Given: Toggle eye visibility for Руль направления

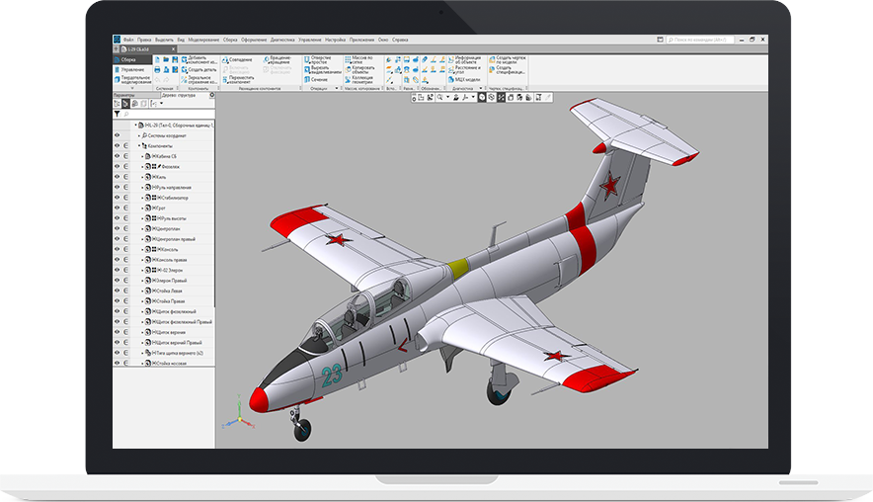Looking at the screenshot, I should (117, 187).
